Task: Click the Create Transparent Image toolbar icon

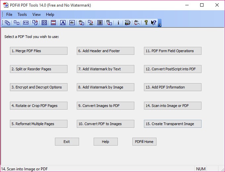Action: [137, 23]
